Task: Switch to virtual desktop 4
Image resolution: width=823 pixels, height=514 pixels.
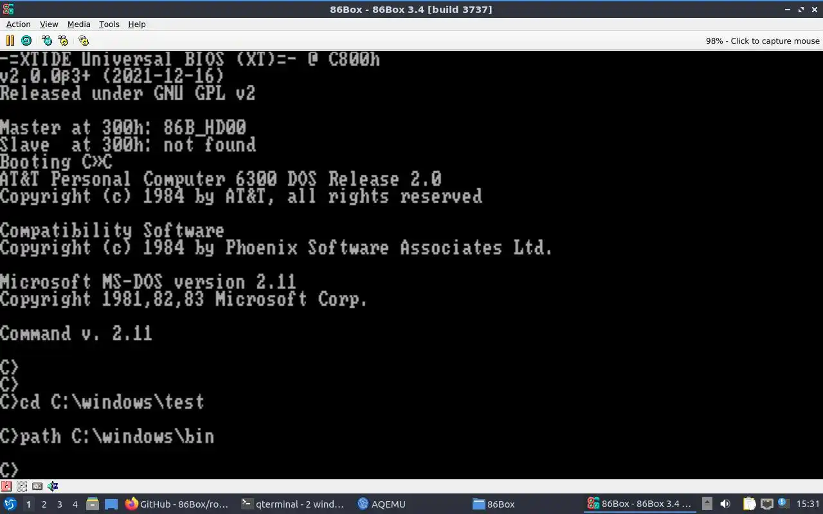Action: (75, 504)
